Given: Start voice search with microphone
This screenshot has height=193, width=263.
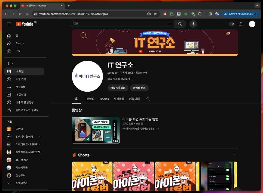Looking at the screenshot, I should point(193,24).
